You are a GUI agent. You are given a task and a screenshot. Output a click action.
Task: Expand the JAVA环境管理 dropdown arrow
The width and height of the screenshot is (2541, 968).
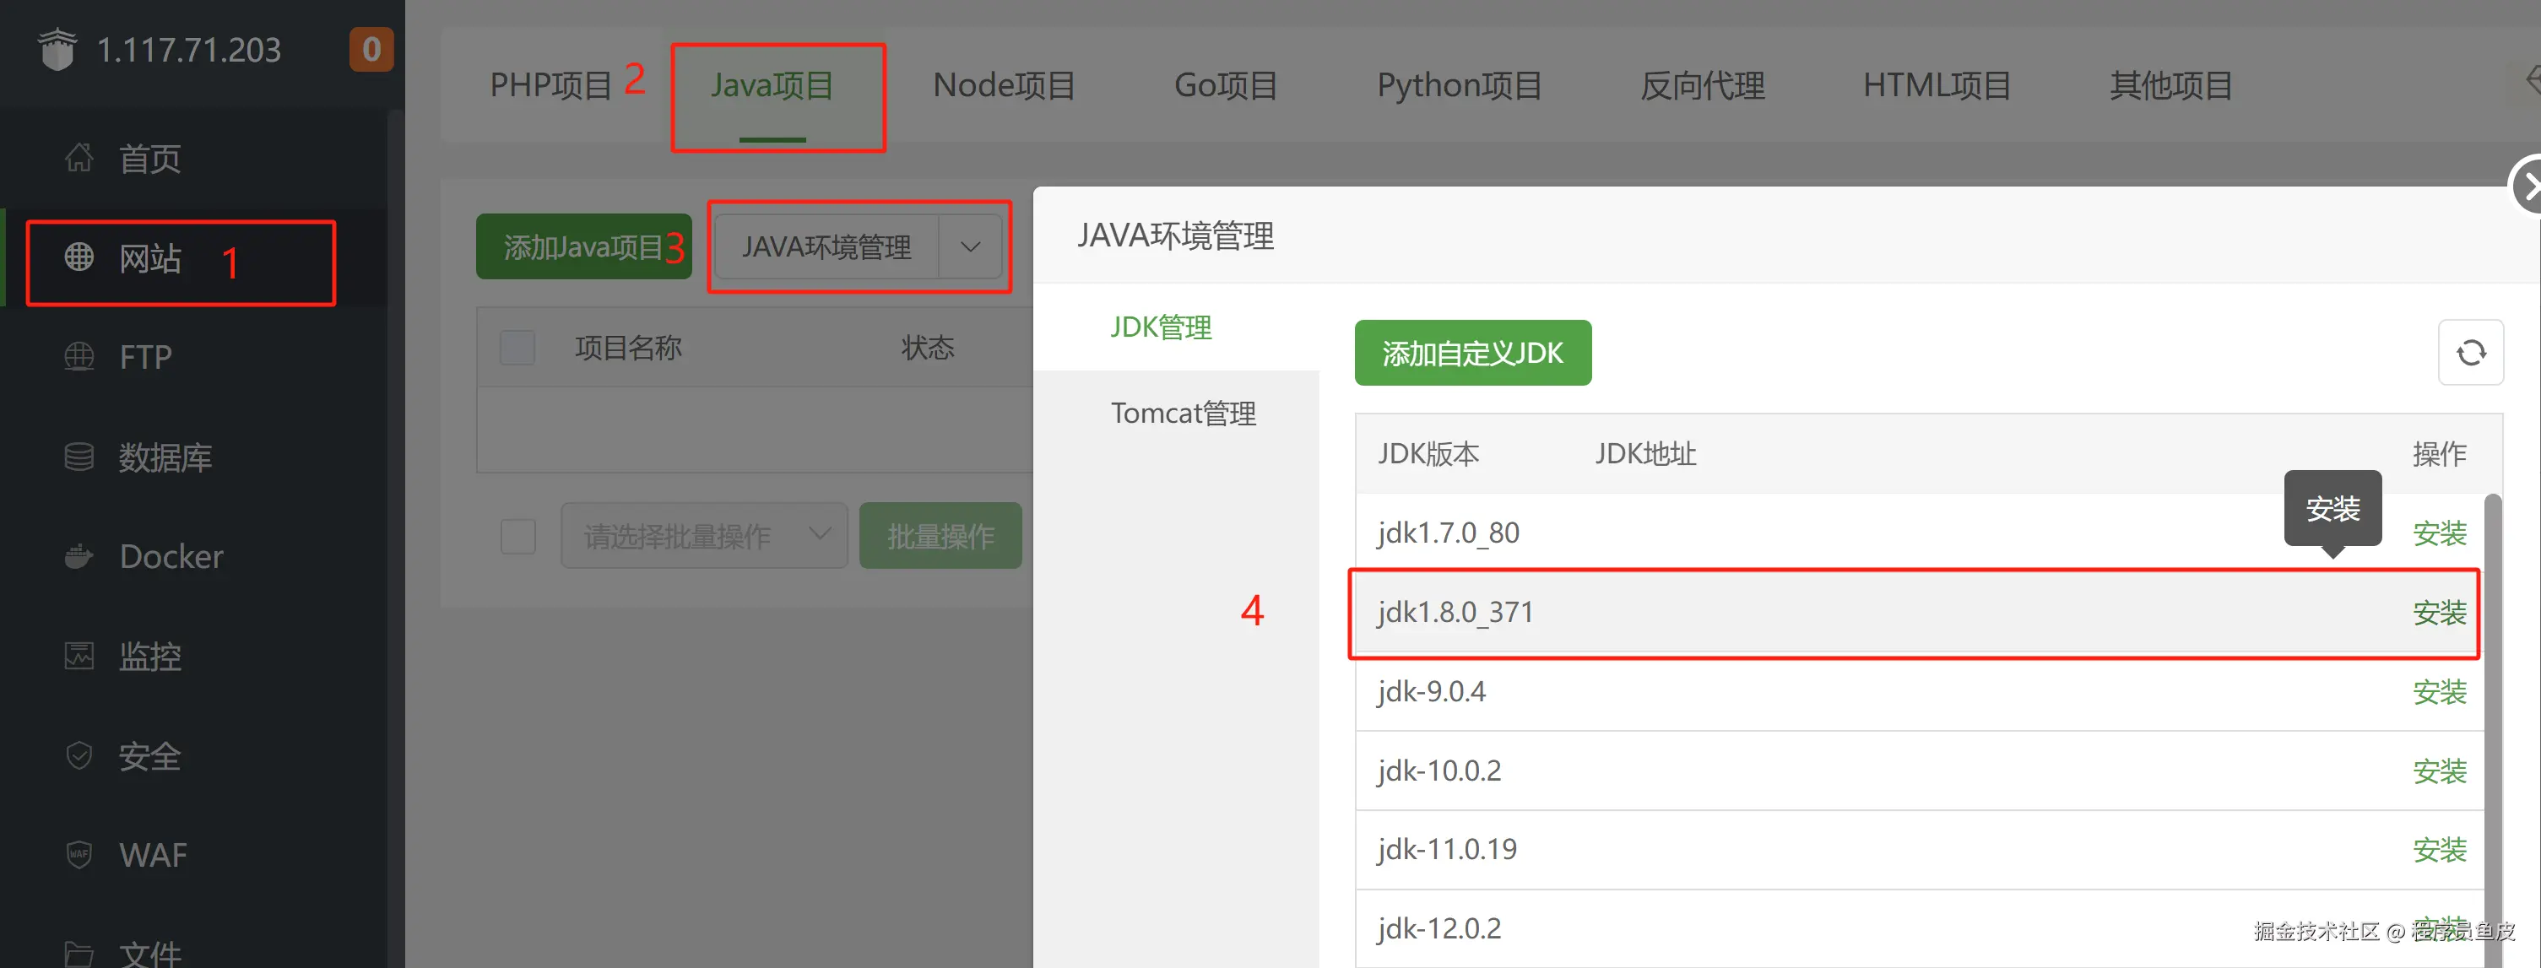970,247
